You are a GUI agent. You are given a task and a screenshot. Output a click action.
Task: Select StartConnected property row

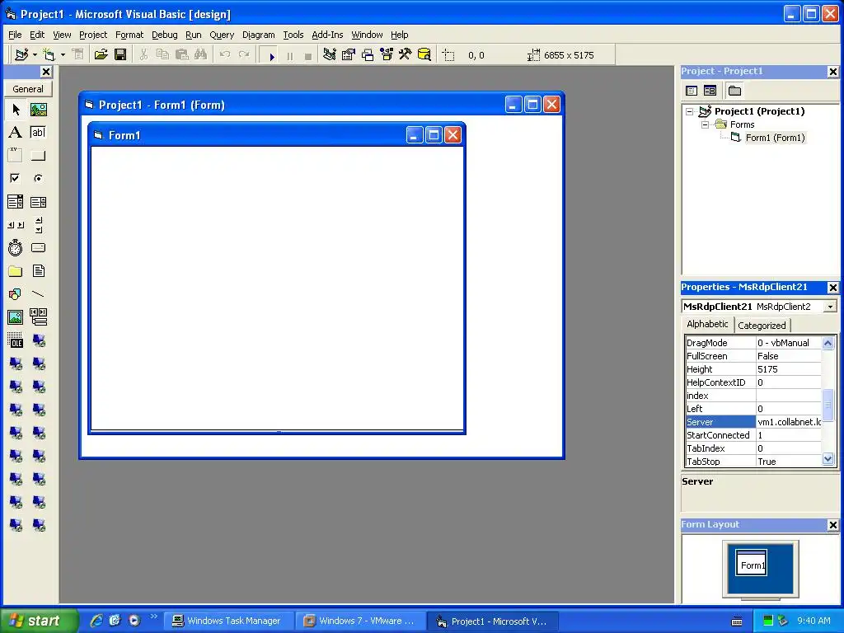coord(753,435)
